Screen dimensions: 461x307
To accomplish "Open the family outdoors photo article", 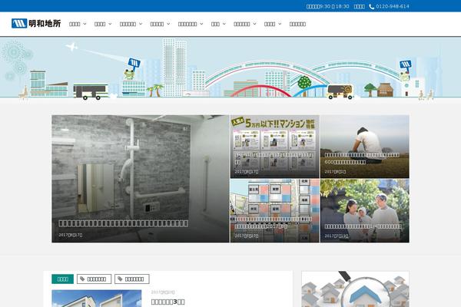I will tap(364, 211).
